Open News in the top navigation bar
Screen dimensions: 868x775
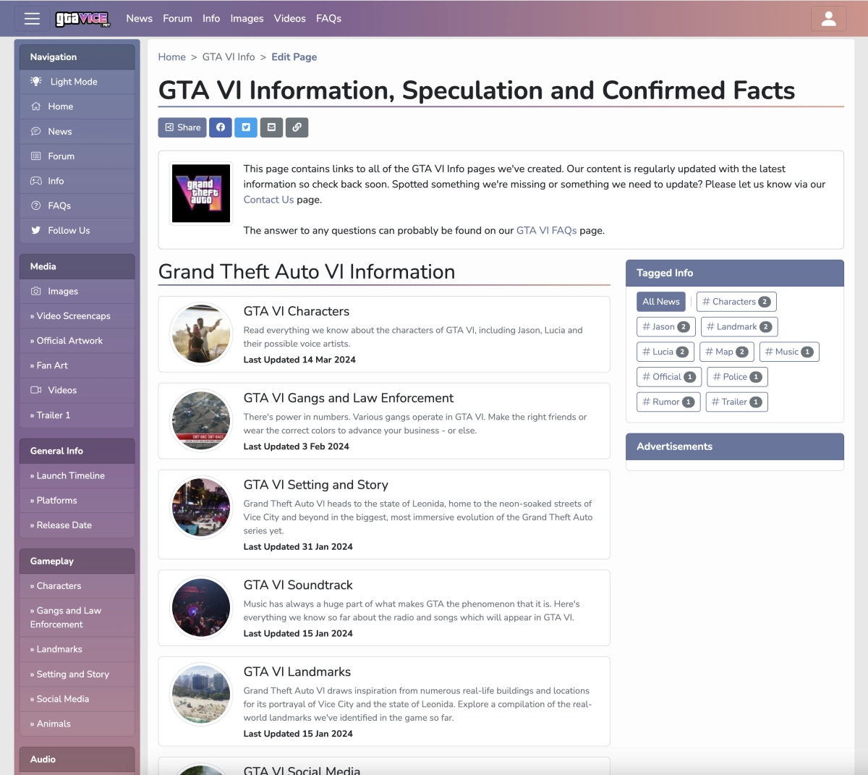coord(140,19)
